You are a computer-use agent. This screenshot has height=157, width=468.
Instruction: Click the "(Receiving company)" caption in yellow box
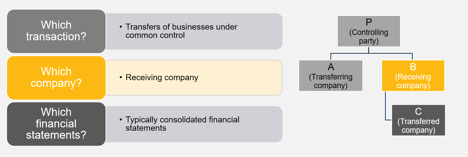413,81
